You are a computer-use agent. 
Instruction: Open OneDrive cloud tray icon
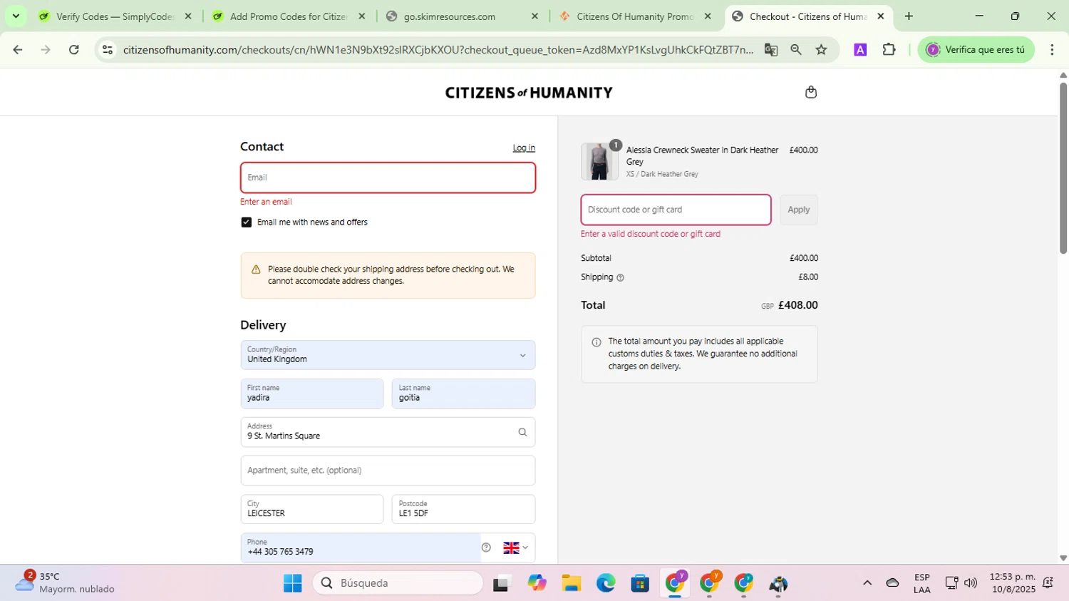click(x=892, y=583)
